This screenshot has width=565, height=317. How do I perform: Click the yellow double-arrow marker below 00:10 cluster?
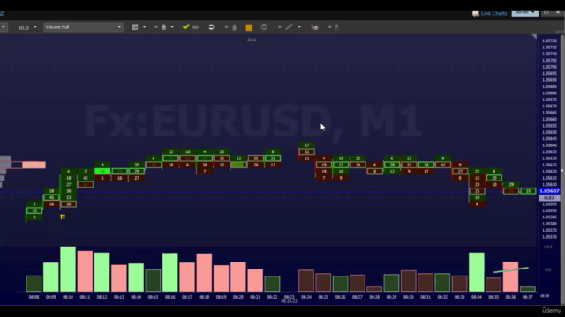(63, 217)
